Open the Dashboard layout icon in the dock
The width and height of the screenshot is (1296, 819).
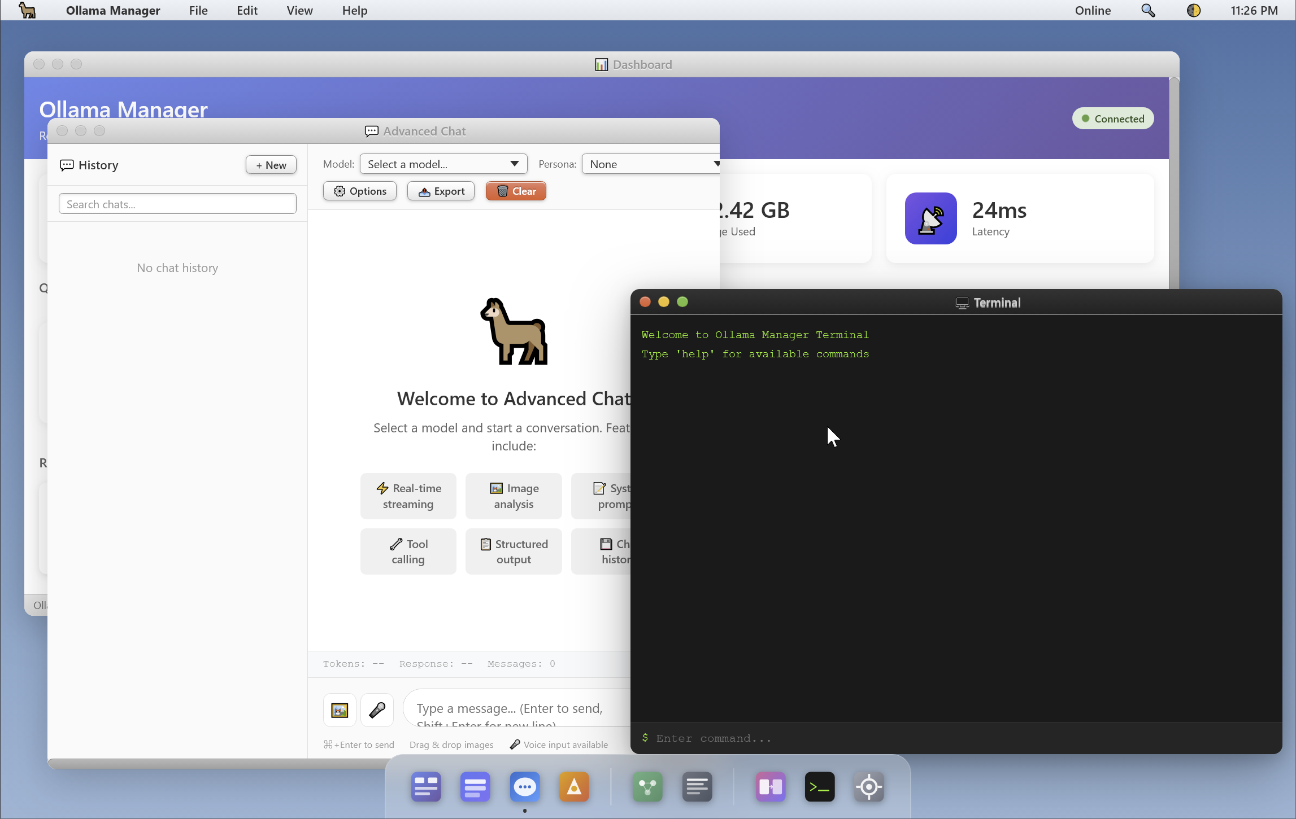(x=425, y=786)
